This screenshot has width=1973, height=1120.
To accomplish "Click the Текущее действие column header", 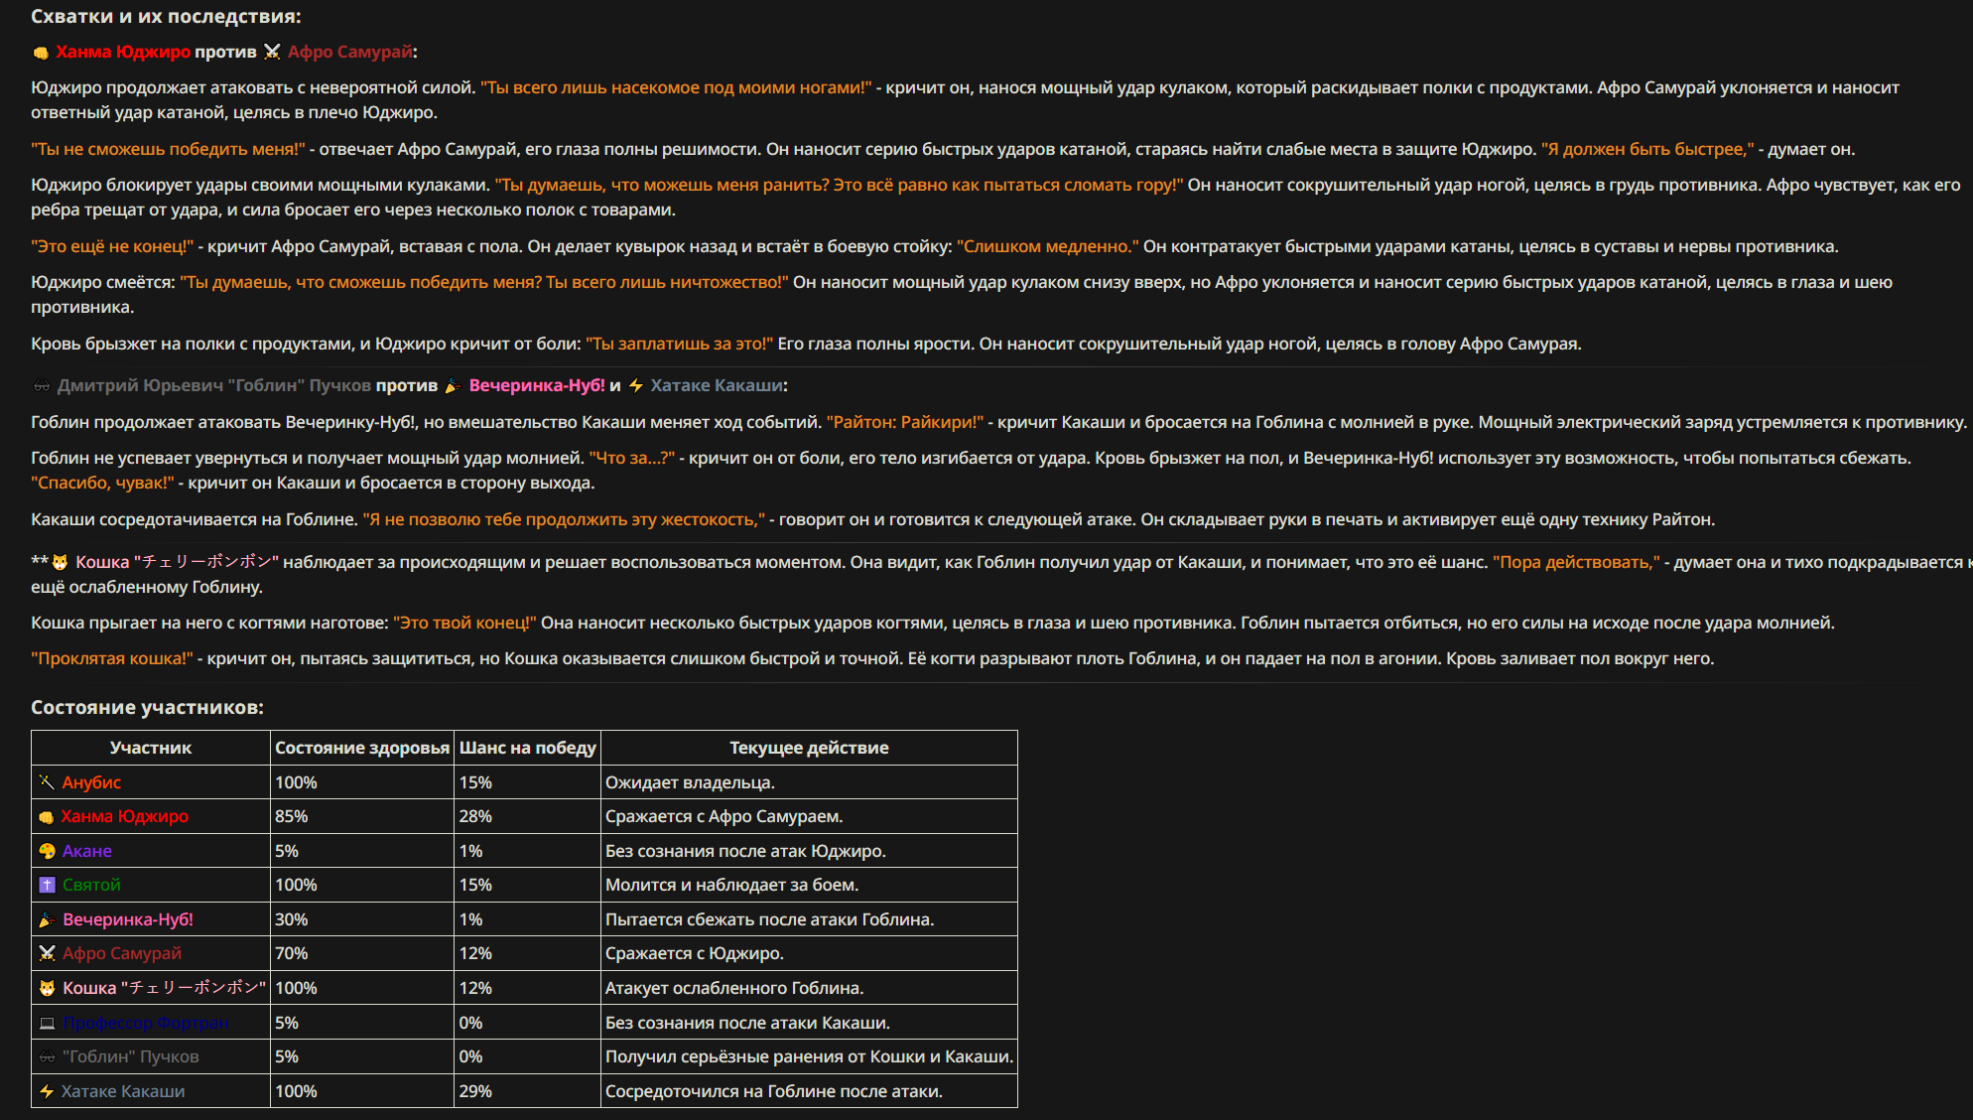I will 809,748.
